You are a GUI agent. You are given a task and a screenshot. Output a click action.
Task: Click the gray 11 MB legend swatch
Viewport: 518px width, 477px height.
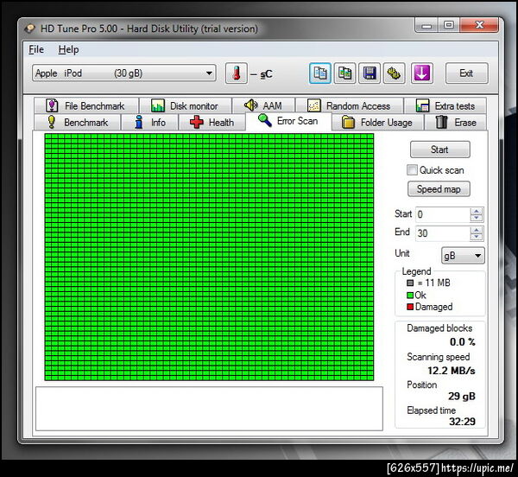(x=410, y=283)
